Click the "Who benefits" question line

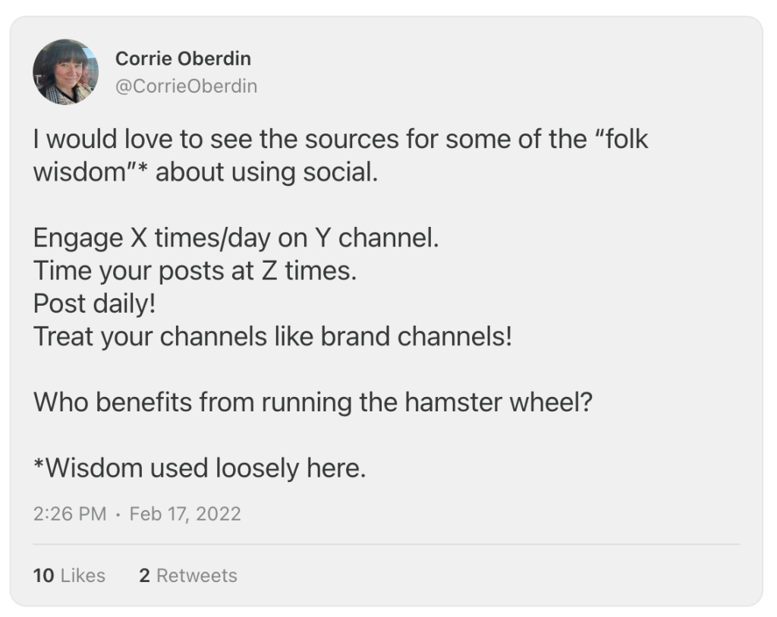312,401
